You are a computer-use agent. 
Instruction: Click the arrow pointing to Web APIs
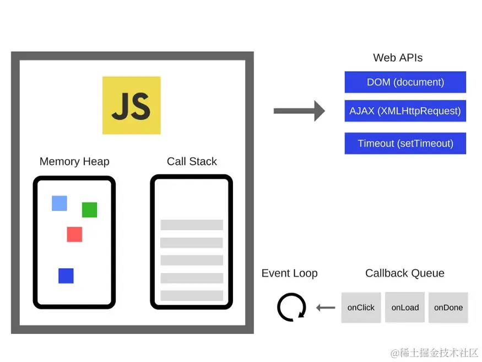click(x=299, y=110)
